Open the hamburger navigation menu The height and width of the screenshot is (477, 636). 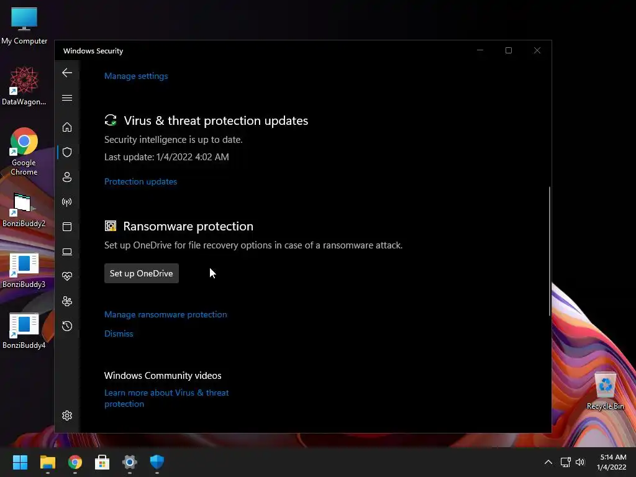tap(67, 98)
